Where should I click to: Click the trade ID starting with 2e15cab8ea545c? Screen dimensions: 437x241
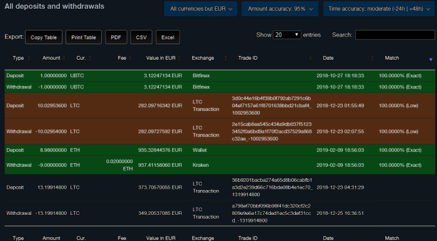pos(272,131)
